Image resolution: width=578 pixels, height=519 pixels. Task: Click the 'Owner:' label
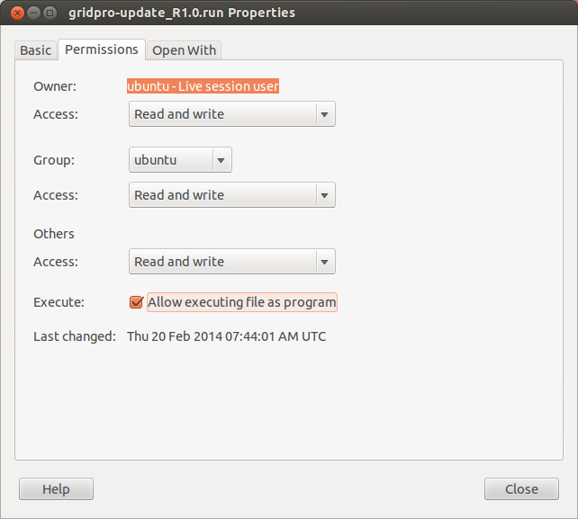[x=55, y=86]
